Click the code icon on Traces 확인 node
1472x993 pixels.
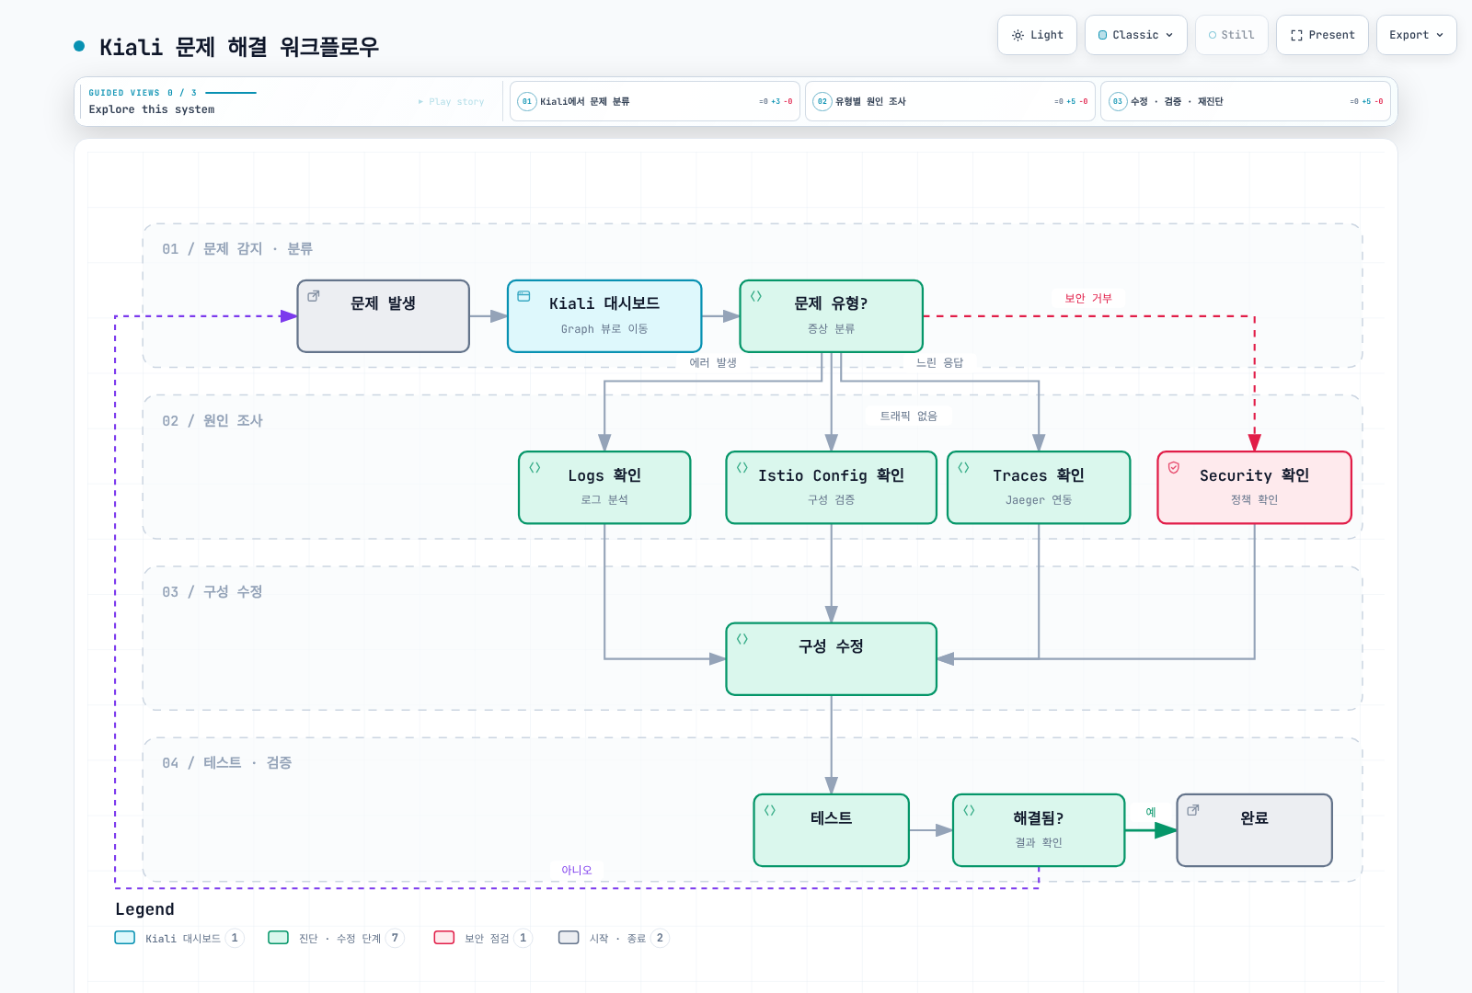[963, 467]
